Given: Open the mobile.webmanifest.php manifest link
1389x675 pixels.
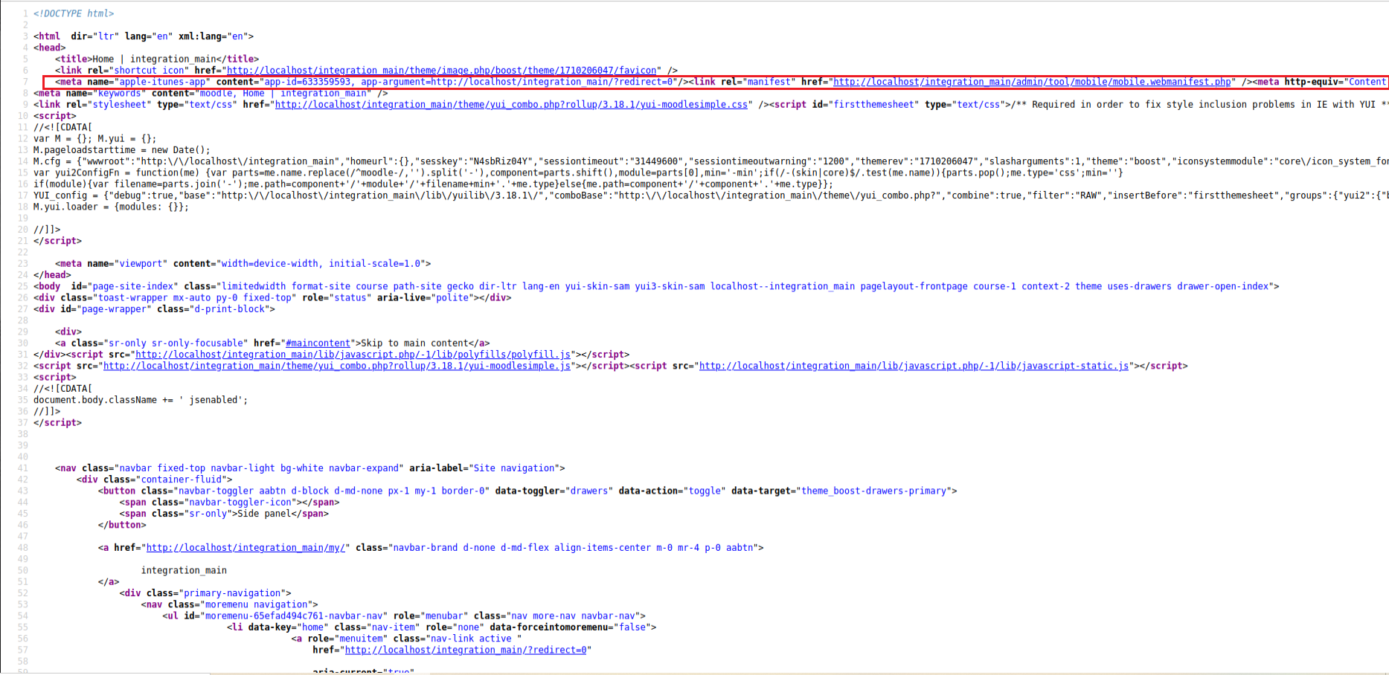Looking at the screenshot, I should click(1032, 82).
